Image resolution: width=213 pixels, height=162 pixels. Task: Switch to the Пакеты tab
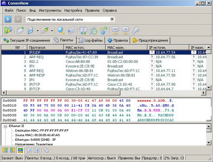point(64,40)
